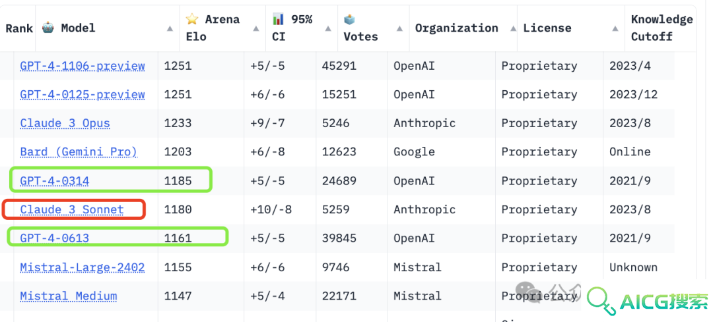Open the GPT-4-0314 model link

coord(55,181)
